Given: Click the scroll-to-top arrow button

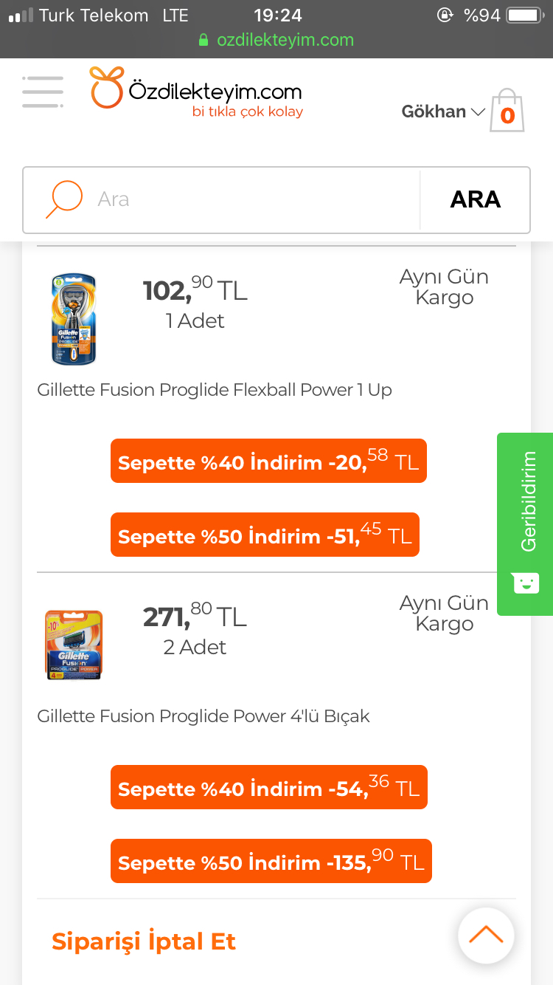Looking at the screenshot, I should 486,936.
